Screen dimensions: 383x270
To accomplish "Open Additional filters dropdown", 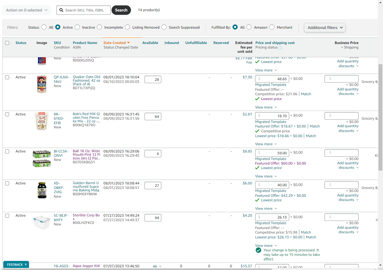I will (325, 27).
